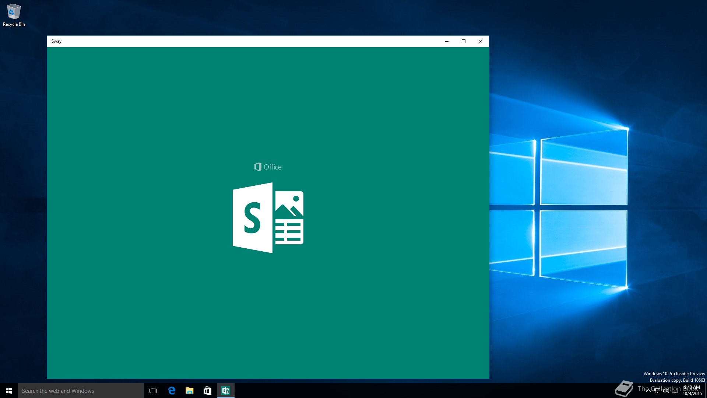Open Microsoft Edge from the taskbar

172,391
